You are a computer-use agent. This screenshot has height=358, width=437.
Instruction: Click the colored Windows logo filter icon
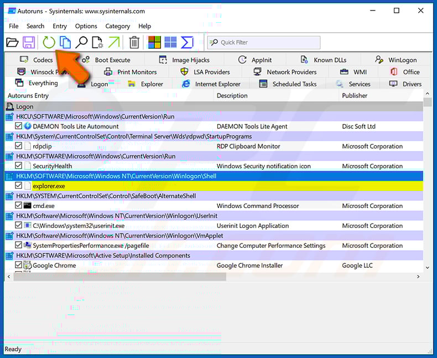[x=154, y=43]
